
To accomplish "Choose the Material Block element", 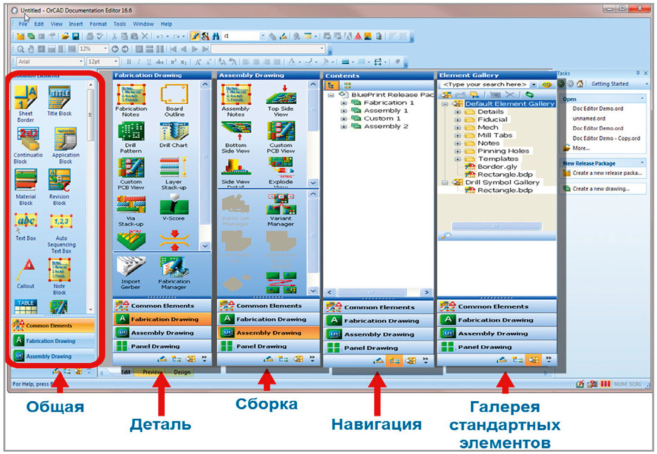I will coord(26,187).
